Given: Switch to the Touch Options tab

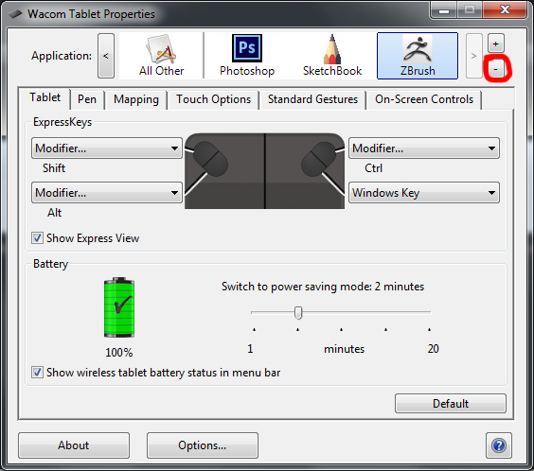Looking at the screenshot, I should 214,99.
